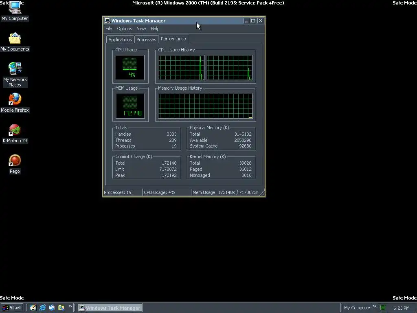This screenshot has height=313, width=417.
Task: Open the Help menu
Action: point(155,29)
